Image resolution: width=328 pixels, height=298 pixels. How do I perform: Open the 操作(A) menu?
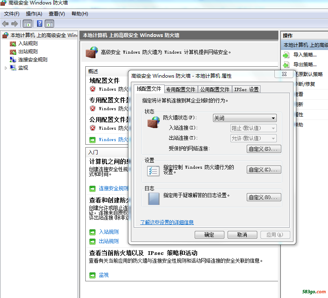(34, 14)
